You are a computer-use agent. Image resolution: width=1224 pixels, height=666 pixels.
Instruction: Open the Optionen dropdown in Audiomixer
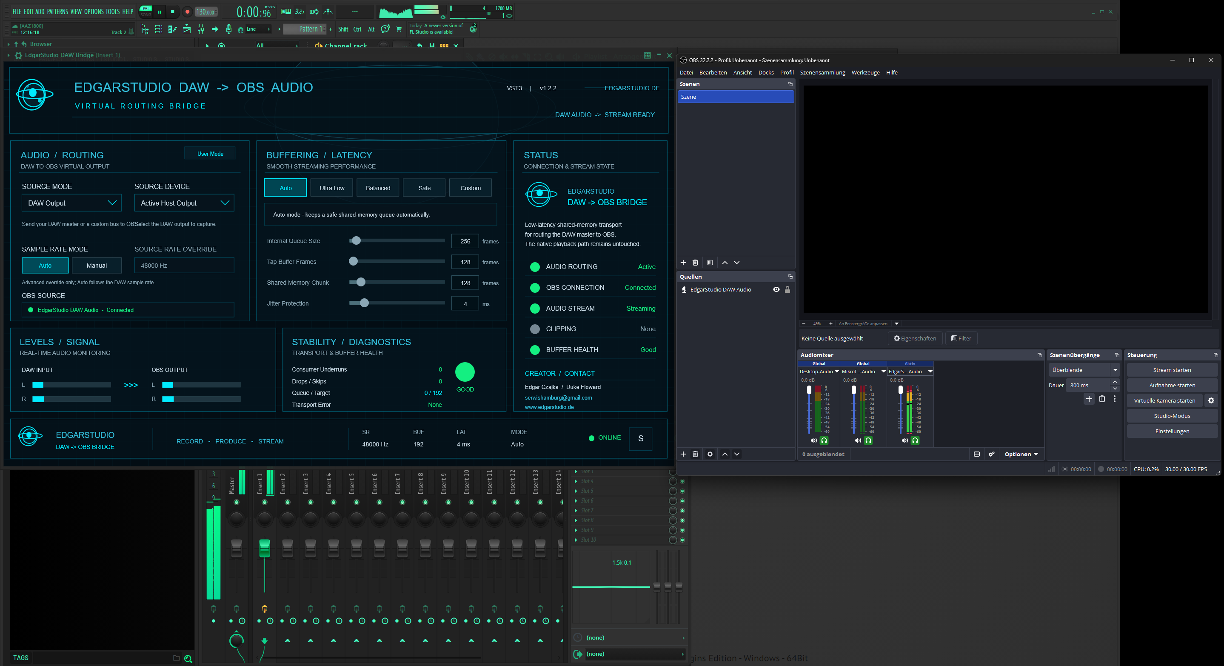pos(1021,454)
